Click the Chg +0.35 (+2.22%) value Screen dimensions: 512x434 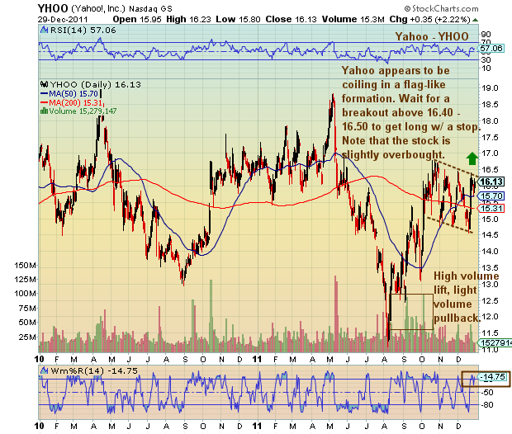point(429,19)
